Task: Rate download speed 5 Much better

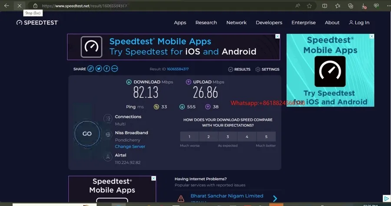Action: 266,137
